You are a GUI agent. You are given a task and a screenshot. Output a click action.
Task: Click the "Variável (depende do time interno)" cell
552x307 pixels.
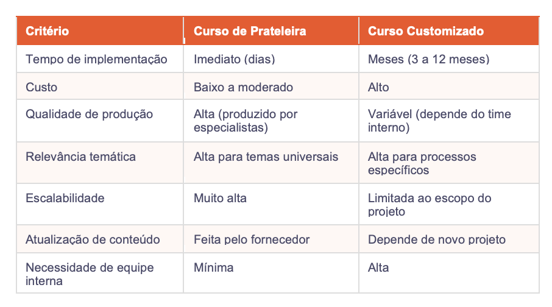point(439,121)
